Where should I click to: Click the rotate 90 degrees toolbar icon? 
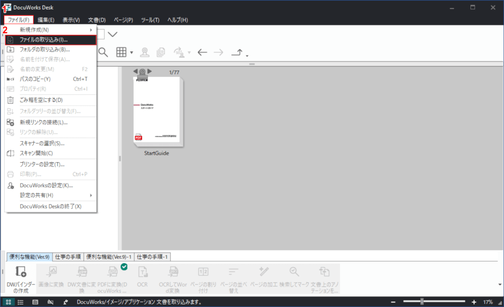[x=179, y=52]
